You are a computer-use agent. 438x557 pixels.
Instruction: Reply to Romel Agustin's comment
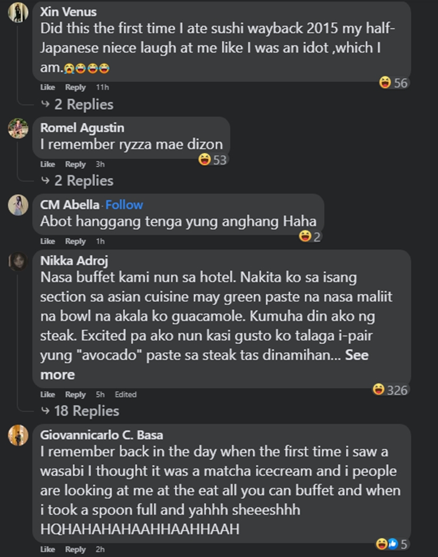coord(75,165)
